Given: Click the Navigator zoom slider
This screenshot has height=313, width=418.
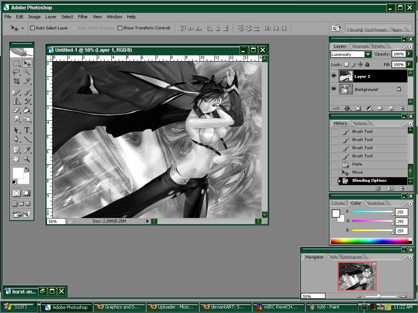Looking at the screenshot, I should pyautogui.click(x=379, y=296).
